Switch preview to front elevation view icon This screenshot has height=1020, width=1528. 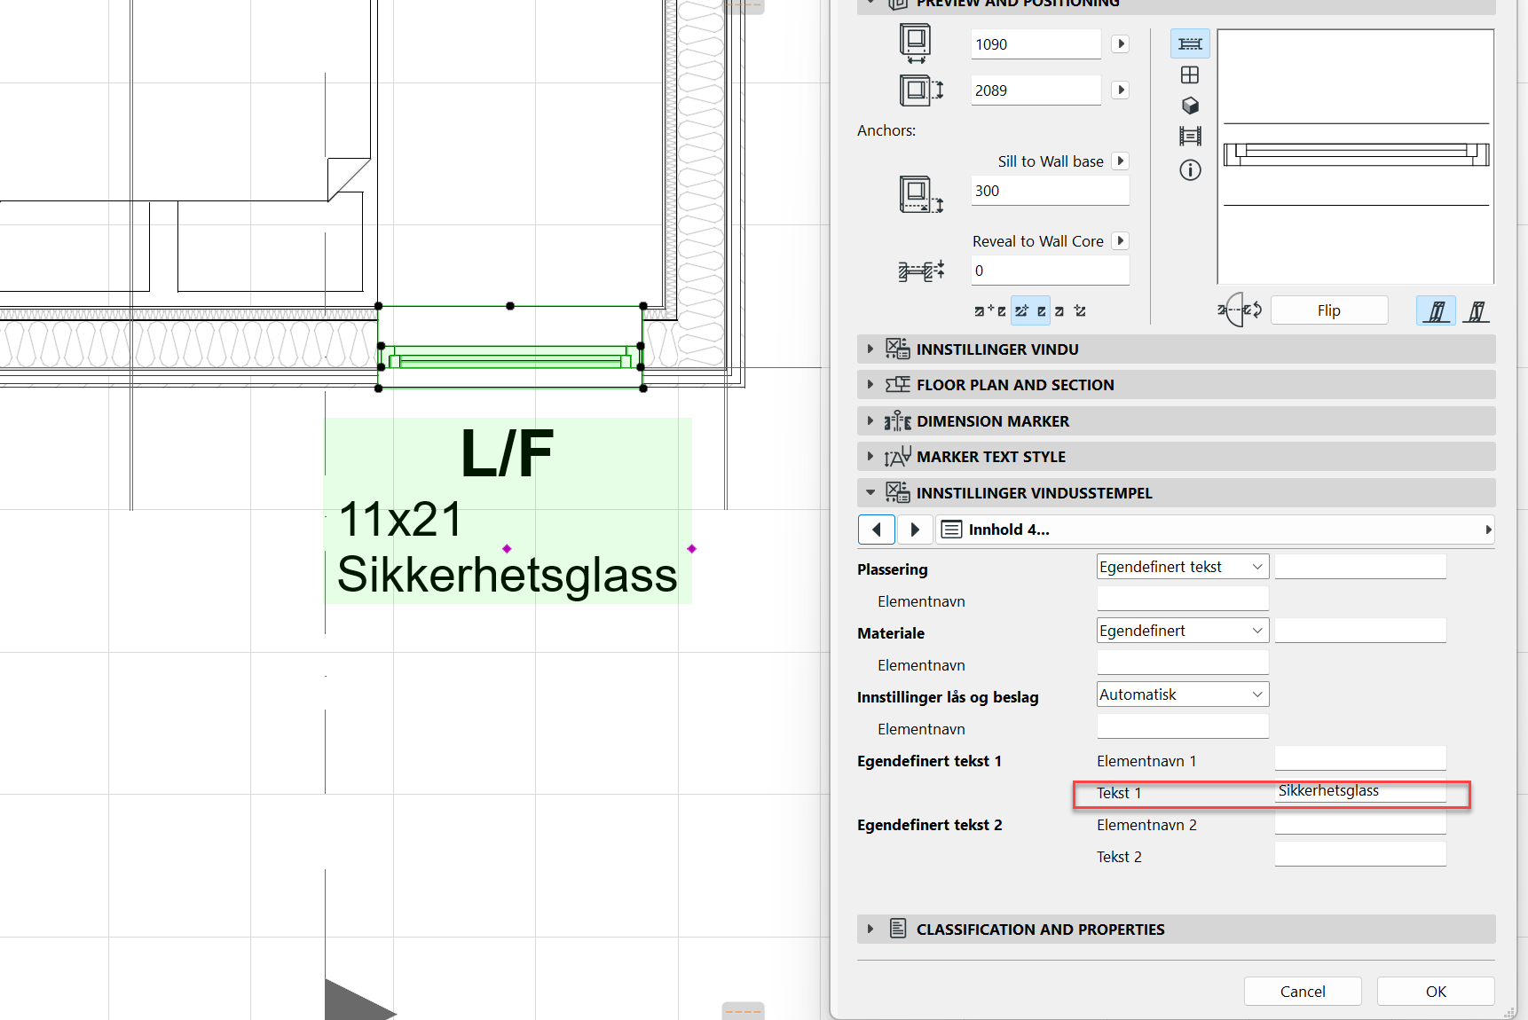[1190, 75]
